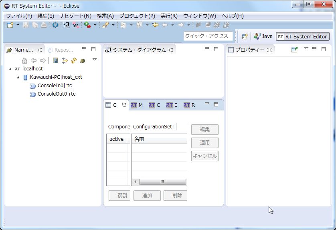Click the Print icon
This screenshot has width=336, height=230.
point(44,25)
